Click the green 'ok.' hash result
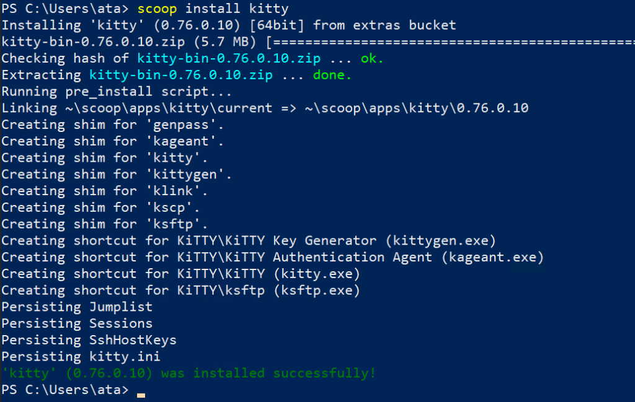This screenshot has width=635, height=402. [372, 59]
